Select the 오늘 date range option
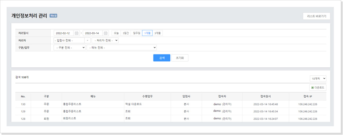This screenshot has height=135, width=343. (x=116, y=33)
